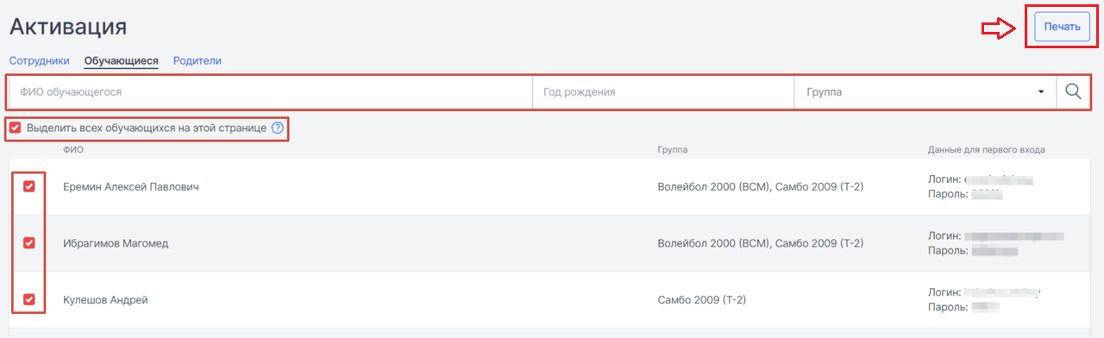Click the magnifying glass search icon
The height and width of the screenshot is (338, 1104).
[1073, 91]
